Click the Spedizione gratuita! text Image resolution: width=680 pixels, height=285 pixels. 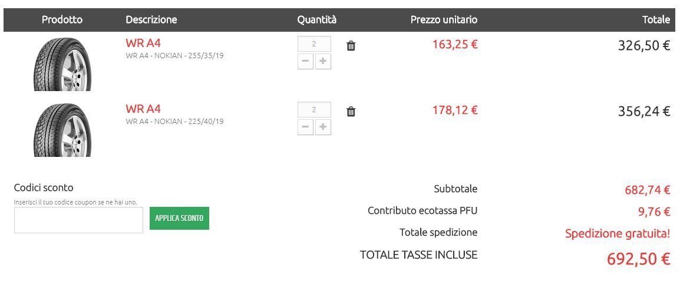[618, 233]
